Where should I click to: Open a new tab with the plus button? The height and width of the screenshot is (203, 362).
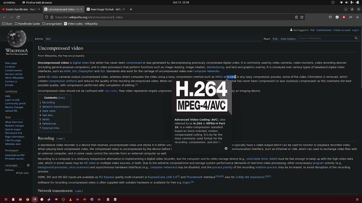(x=131, y=9)
